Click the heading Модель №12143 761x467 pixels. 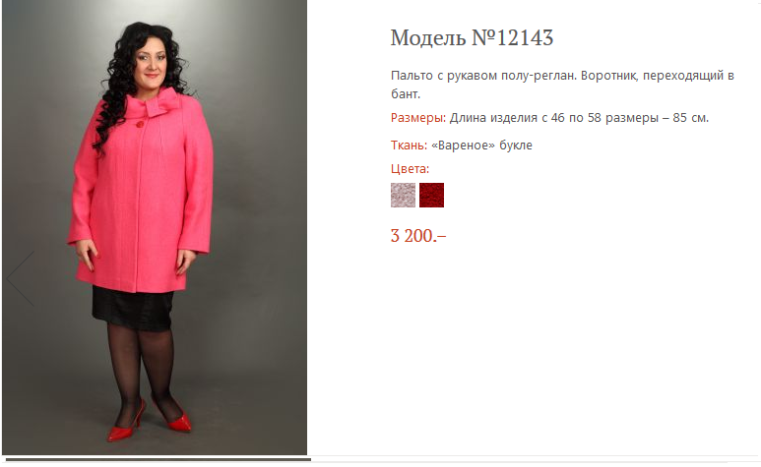point(472,37)
